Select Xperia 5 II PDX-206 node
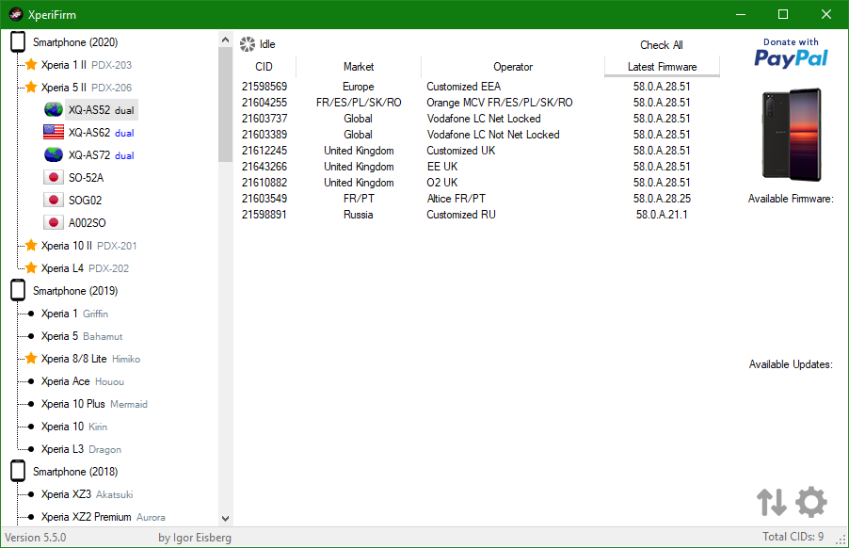 86,88
